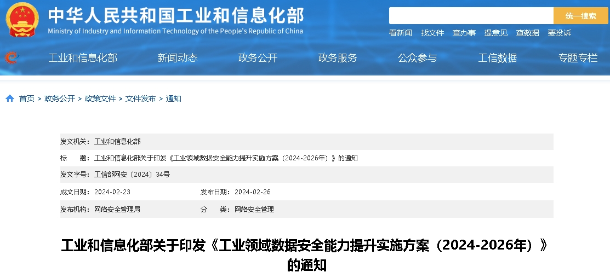Click the site search input field
This screenshot has width=610, height=278.
471,16
